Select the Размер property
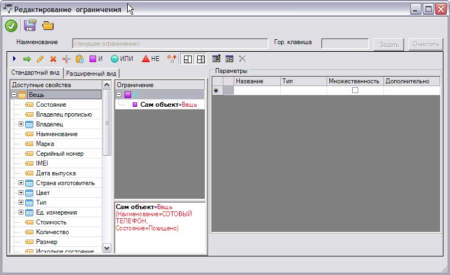The width and height of the screenshot is (450, 275). [47, 242]
